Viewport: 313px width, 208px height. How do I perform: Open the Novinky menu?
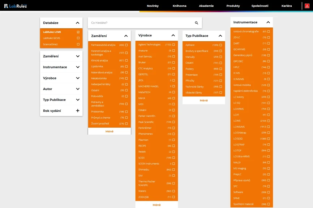(x=153, y=6)
